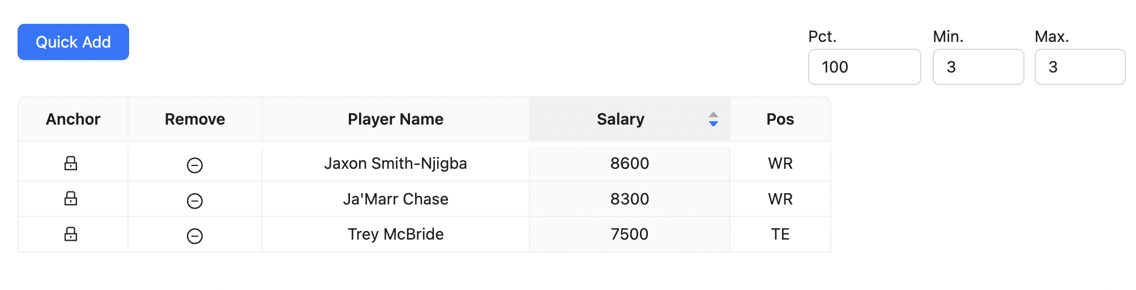Image resolution: width=1136 pixels, height=290 pixels.
Task: Toggle anchor lock for Ja'Marr Chase
Action: click(x=71, y=199)
